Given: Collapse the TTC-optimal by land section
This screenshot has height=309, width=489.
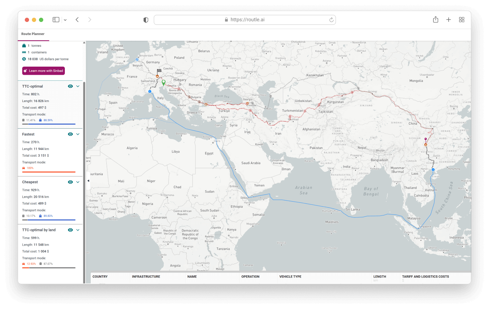Looking at the screenshot, I should click(x=77, y=230).
